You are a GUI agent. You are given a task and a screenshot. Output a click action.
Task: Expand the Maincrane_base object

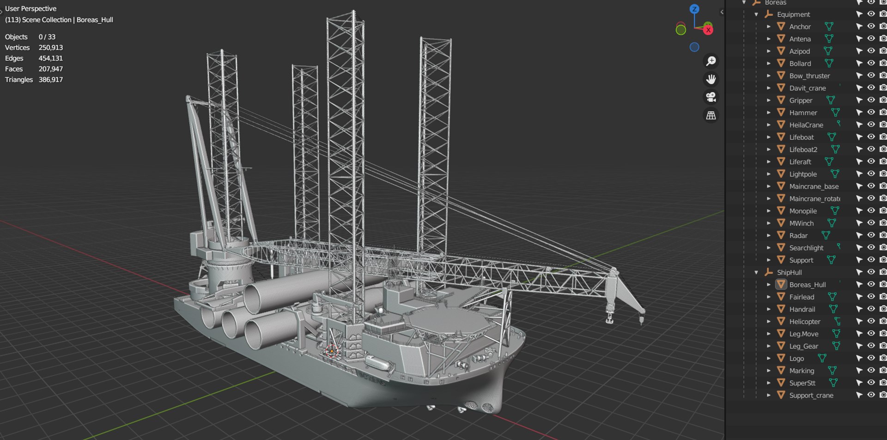pyautogui.click(x=769, y=186)
